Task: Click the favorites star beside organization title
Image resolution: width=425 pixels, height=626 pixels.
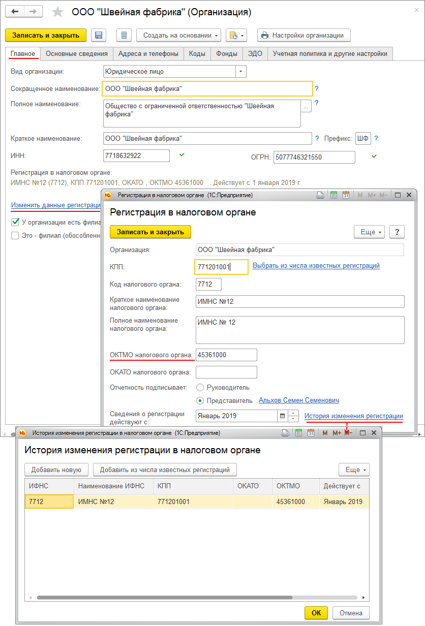Action: [x=58, y=12]
